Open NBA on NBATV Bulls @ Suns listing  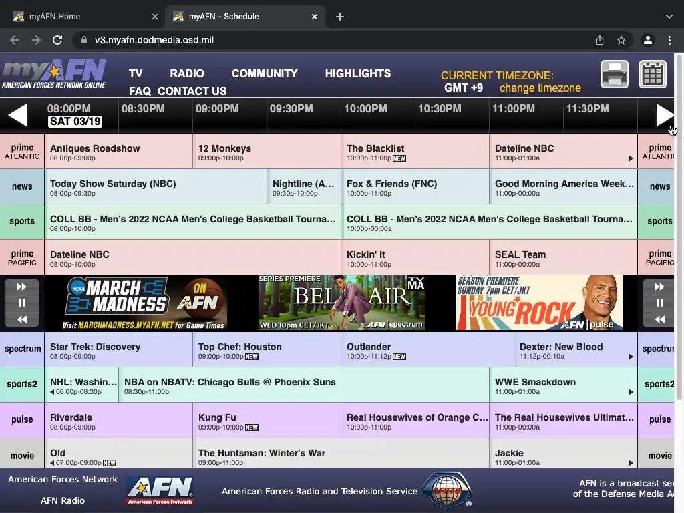click(304, 384)
